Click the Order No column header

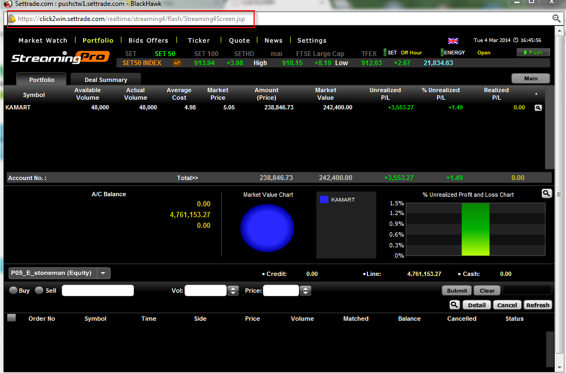point(42,319)
